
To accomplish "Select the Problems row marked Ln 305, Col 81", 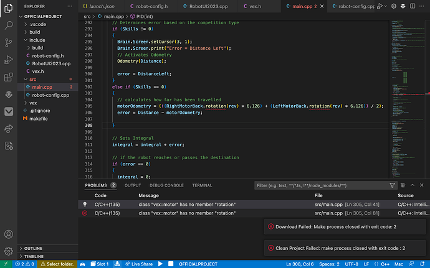I will click(x=254, y=213).
